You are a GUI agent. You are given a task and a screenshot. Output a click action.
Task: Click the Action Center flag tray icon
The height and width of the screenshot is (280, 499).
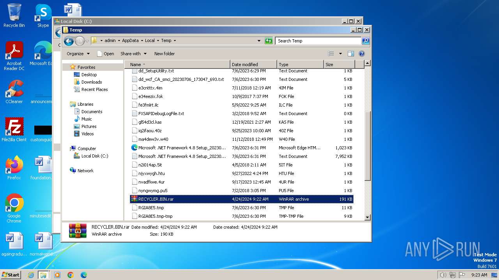[462, 275]
